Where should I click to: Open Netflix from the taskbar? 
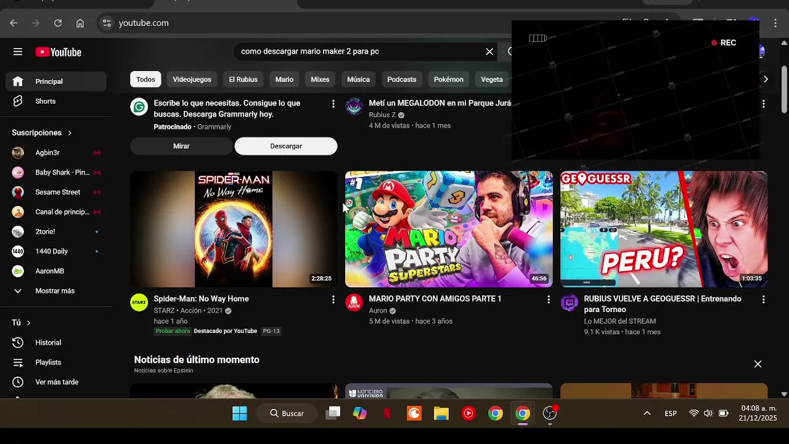click(387, 413)
